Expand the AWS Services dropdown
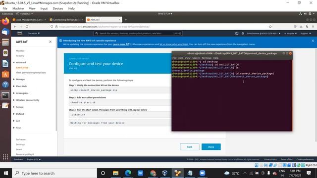This screenshot has height=178, width=317. 34,33
